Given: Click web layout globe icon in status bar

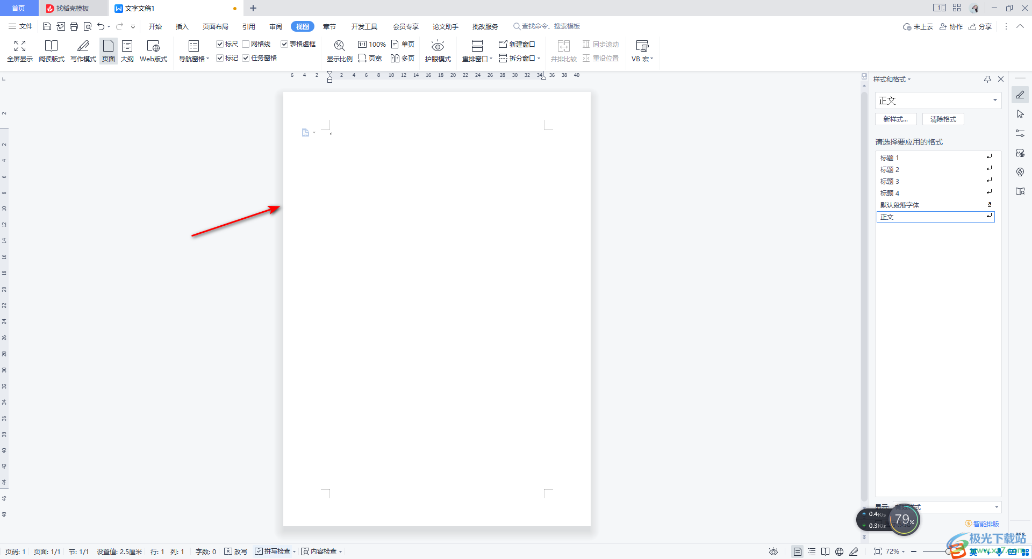Looking at the screenshot, I should pos(840,551).
